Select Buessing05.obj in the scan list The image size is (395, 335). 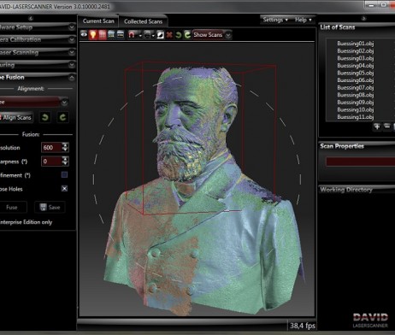(355, 73)
